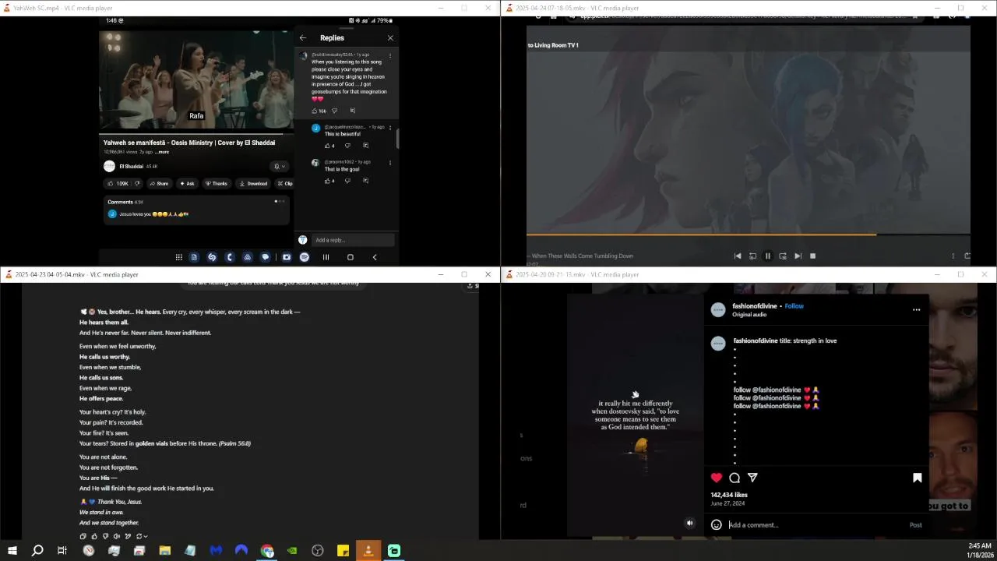Tap the phone home navigation button

click(351, 257)
